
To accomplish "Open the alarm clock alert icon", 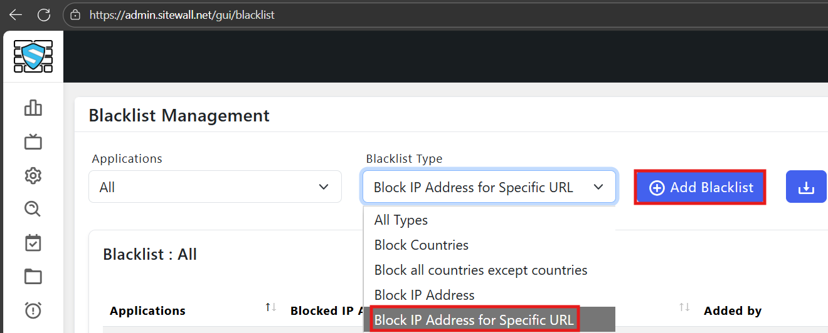I will (x=33, y=309).
